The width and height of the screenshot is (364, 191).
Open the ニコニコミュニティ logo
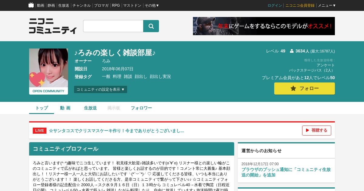coord(53,26)
